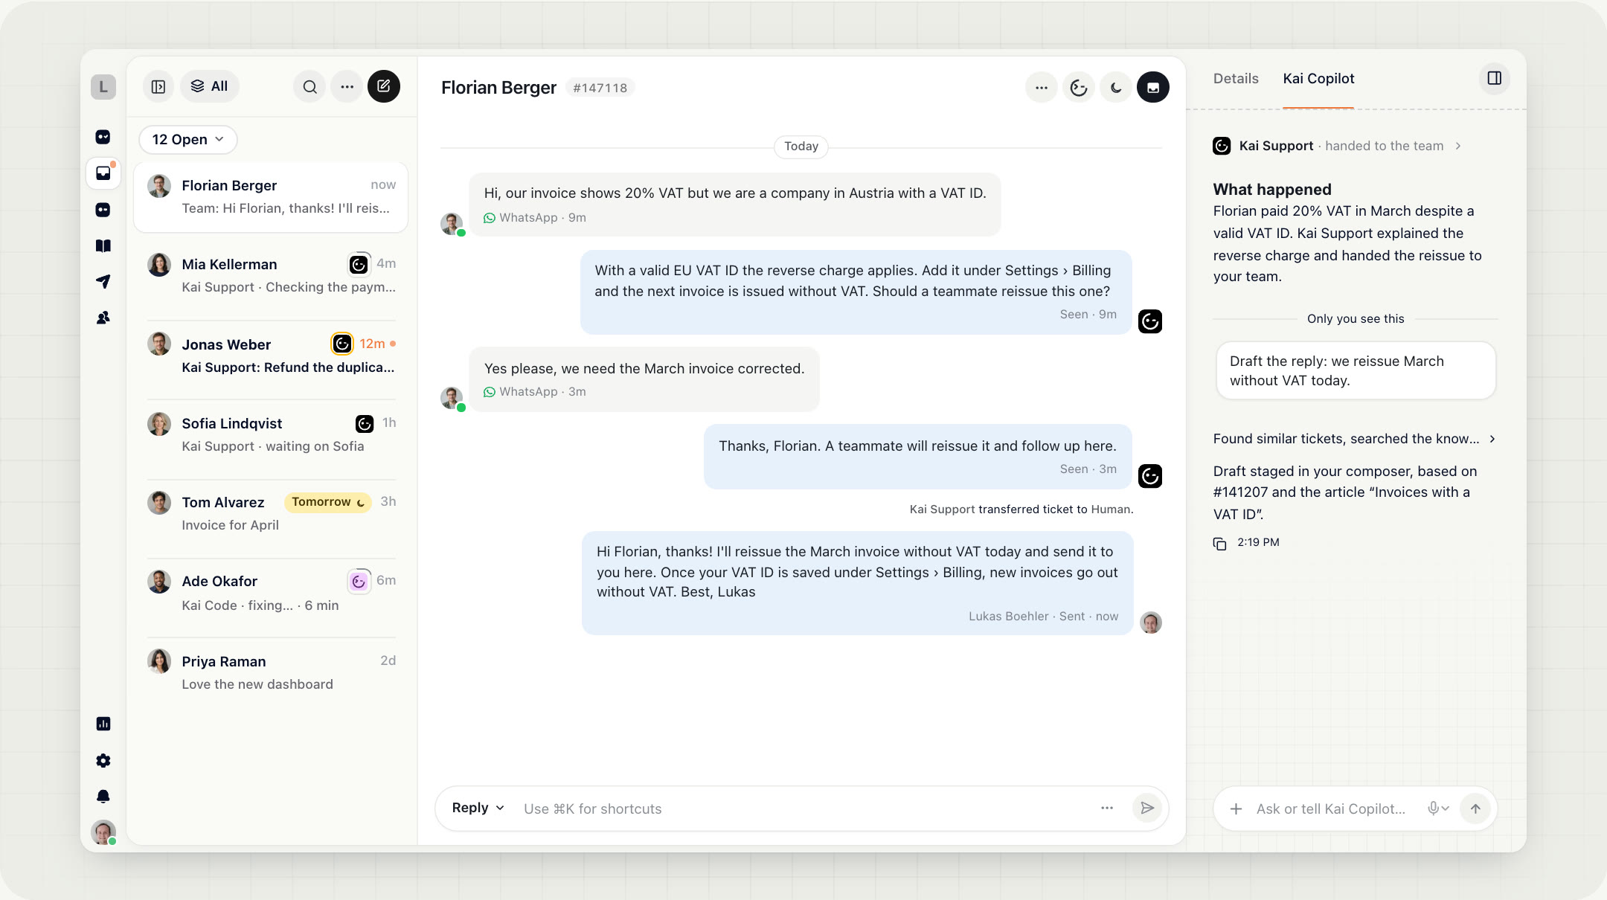
Task: Expand Kai Support handed to team chevron
Action: [x=1458, y=146]
